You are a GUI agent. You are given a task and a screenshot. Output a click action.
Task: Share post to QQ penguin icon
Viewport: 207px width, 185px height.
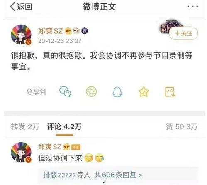click(x=117, y=92)
